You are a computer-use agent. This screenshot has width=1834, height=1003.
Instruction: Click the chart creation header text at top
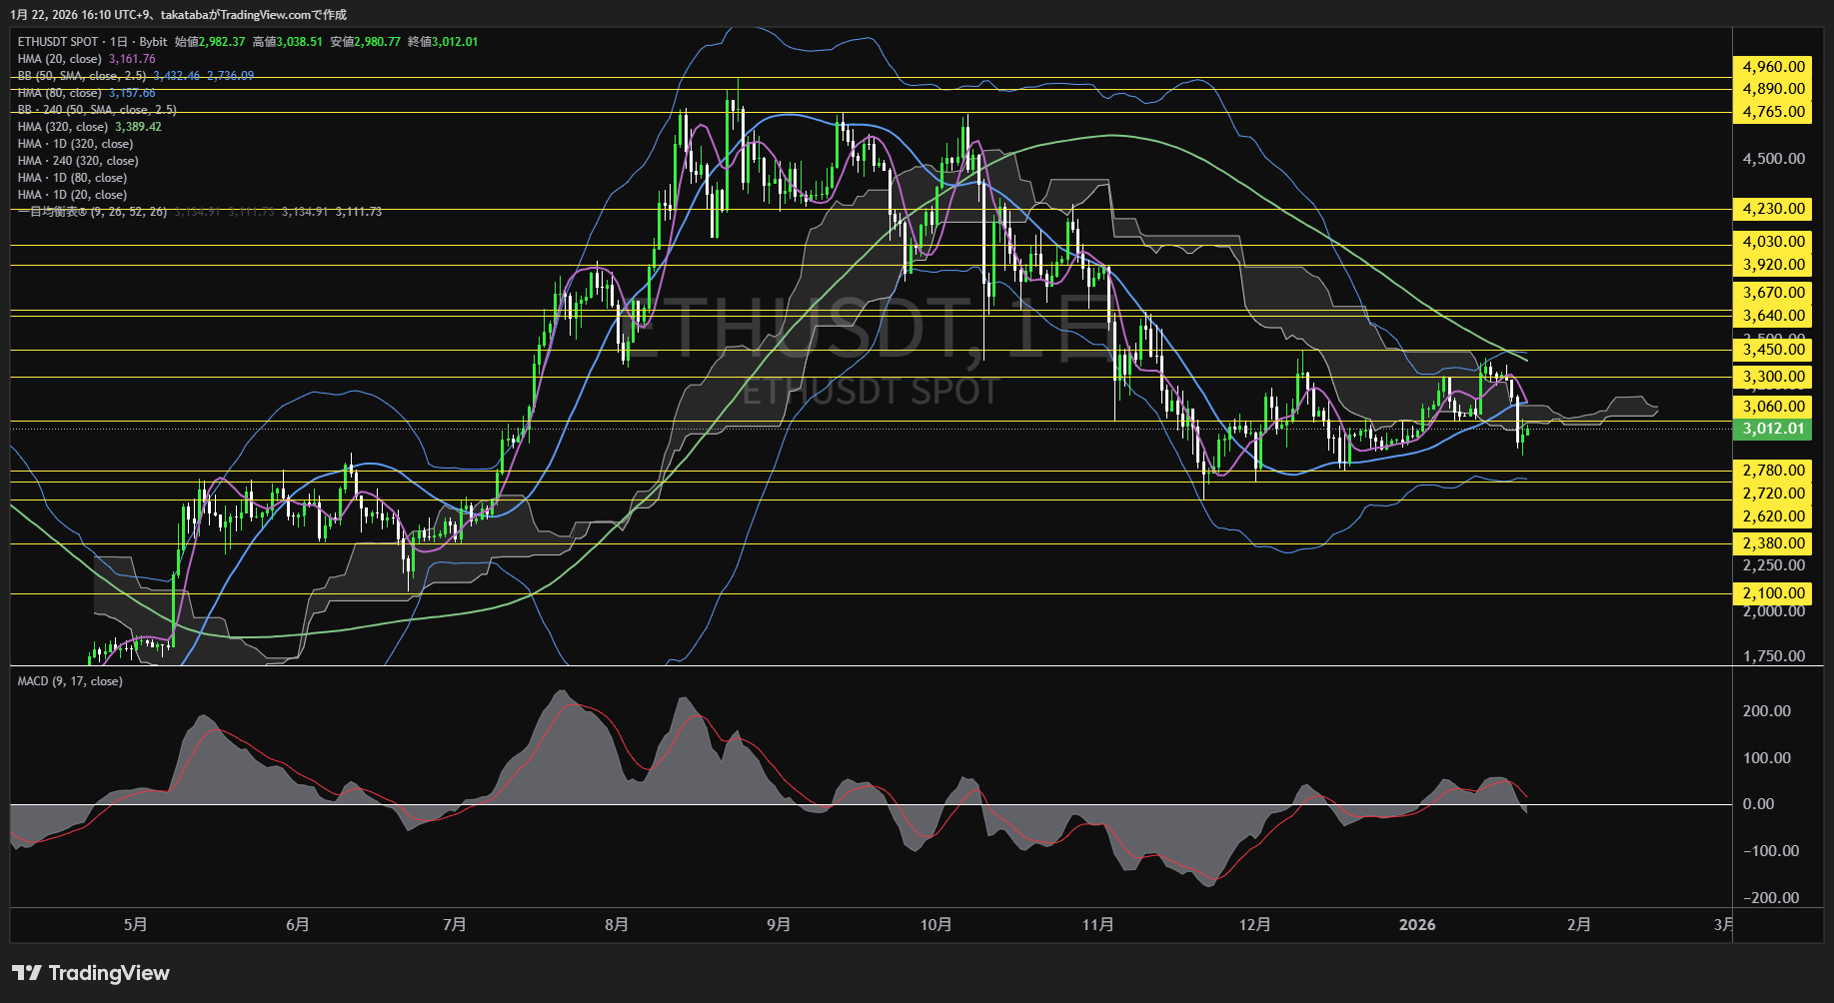[179, 15]
